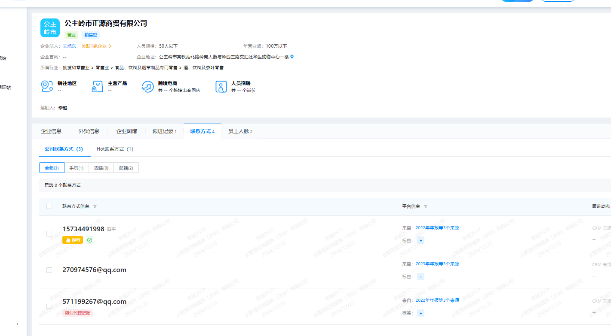Open the Hot联系方式 sub-tab
The width and height of the screenshot is (611, 336).
coord(115,149)
